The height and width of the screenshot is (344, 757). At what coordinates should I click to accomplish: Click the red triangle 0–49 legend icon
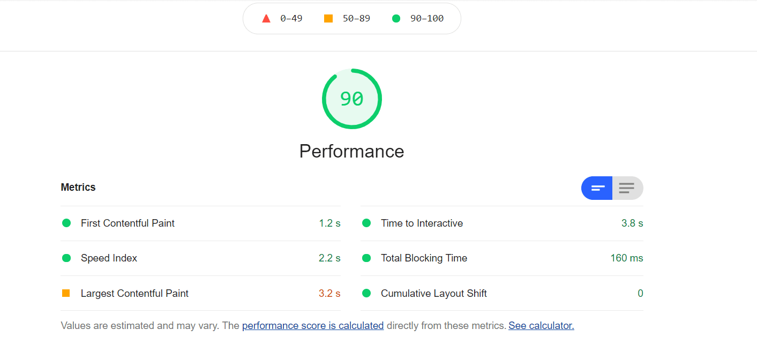[266, 19]
